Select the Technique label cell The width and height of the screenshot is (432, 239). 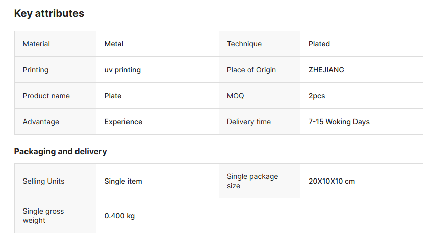244,44
